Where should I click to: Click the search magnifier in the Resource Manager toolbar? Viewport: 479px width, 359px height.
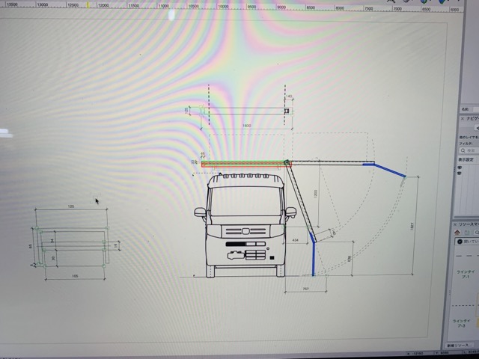[476, 233]
